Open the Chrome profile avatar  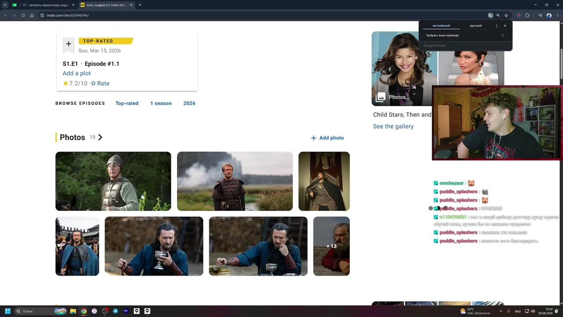[x=549, y=15]
